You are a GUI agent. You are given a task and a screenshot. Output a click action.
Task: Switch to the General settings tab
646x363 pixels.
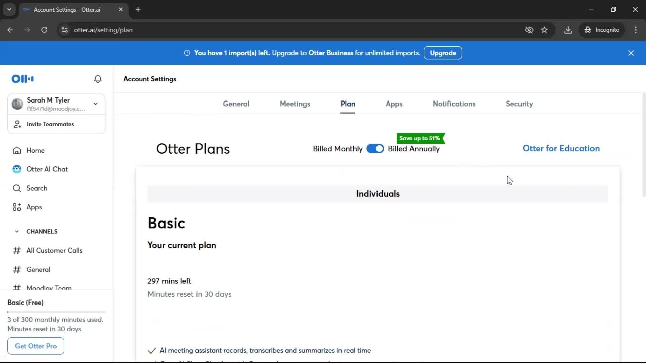(236, 104)
